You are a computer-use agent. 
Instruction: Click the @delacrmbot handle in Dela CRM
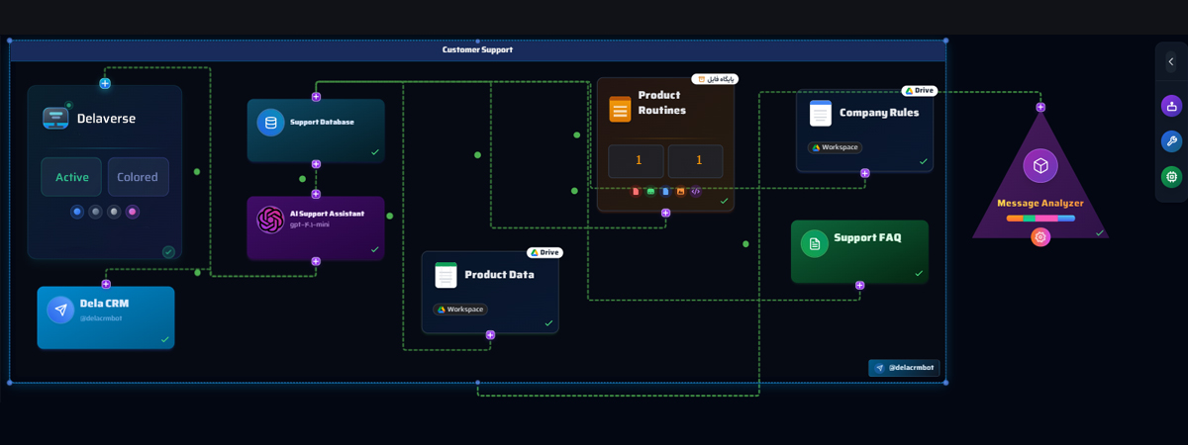click(x=99, y=317)
